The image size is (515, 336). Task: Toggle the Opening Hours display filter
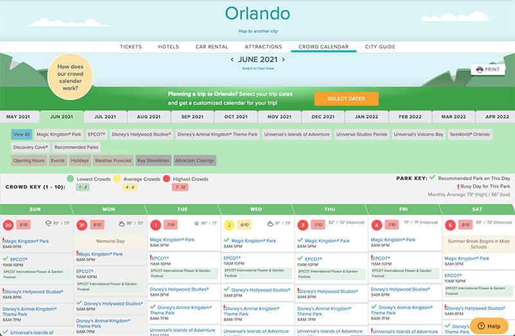(29, 161)
